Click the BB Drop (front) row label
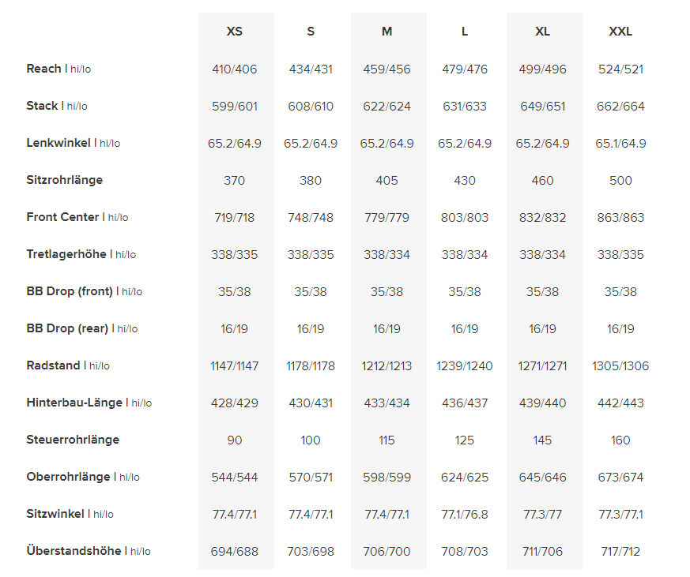Screen dimensions: 690x577 [70, 291]
